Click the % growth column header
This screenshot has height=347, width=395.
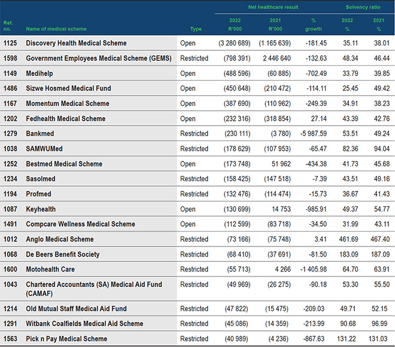click(314, 25)
